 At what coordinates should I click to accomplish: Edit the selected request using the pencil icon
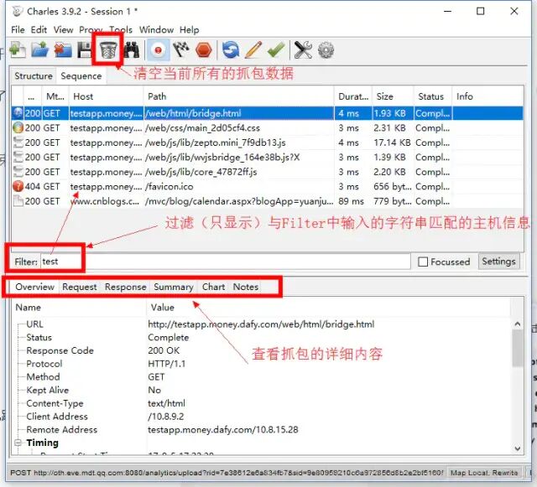(x=253, y=50)
